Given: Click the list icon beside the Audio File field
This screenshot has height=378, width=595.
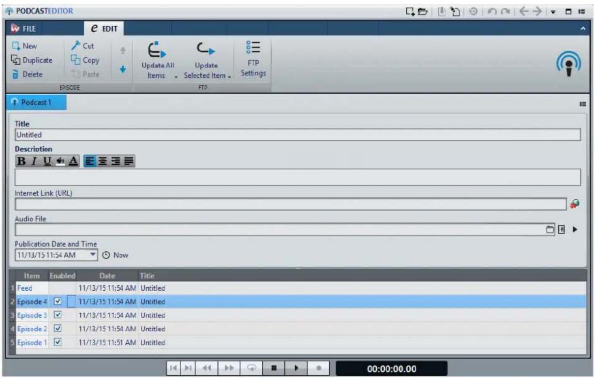Looking at the screenshot, I should (561, 229).
